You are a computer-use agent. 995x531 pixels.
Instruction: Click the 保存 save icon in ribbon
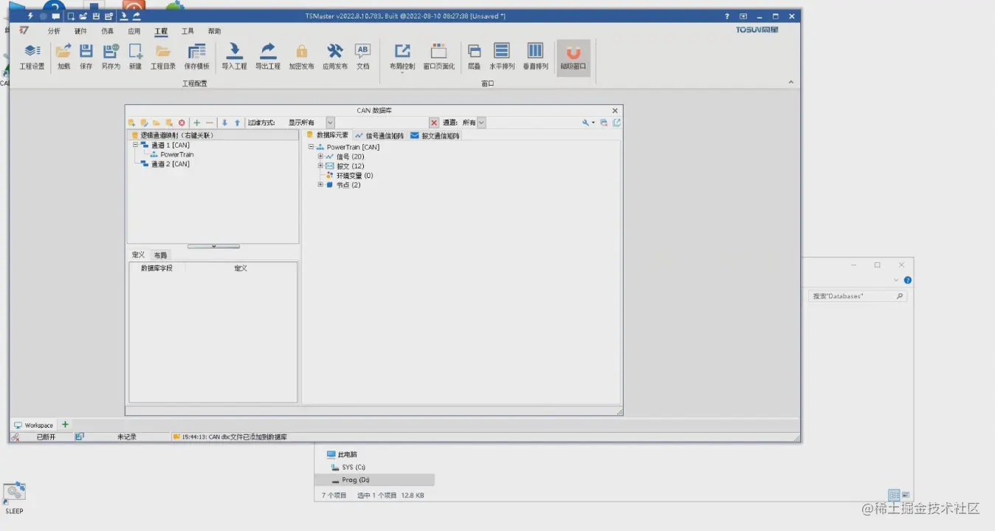click(x=86, y=57)
